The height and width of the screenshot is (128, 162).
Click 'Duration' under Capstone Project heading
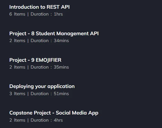[x=40, y=120]
